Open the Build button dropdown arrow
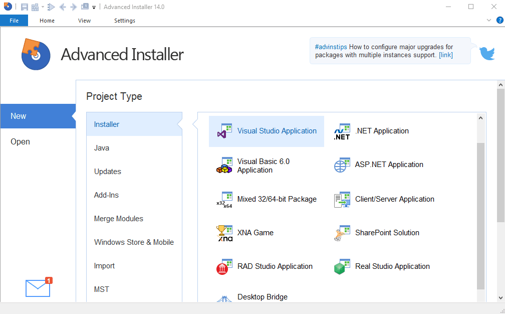Screen dimensions: 505x314 [43, 7]
